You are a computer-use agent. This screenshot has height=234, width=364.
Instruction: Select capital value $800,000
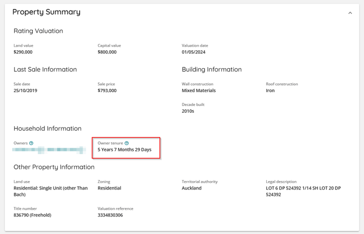click(107, 52)
